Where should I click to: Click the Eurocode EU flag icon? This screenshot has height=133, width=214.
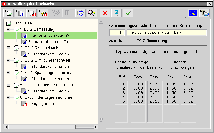[193, 13]
